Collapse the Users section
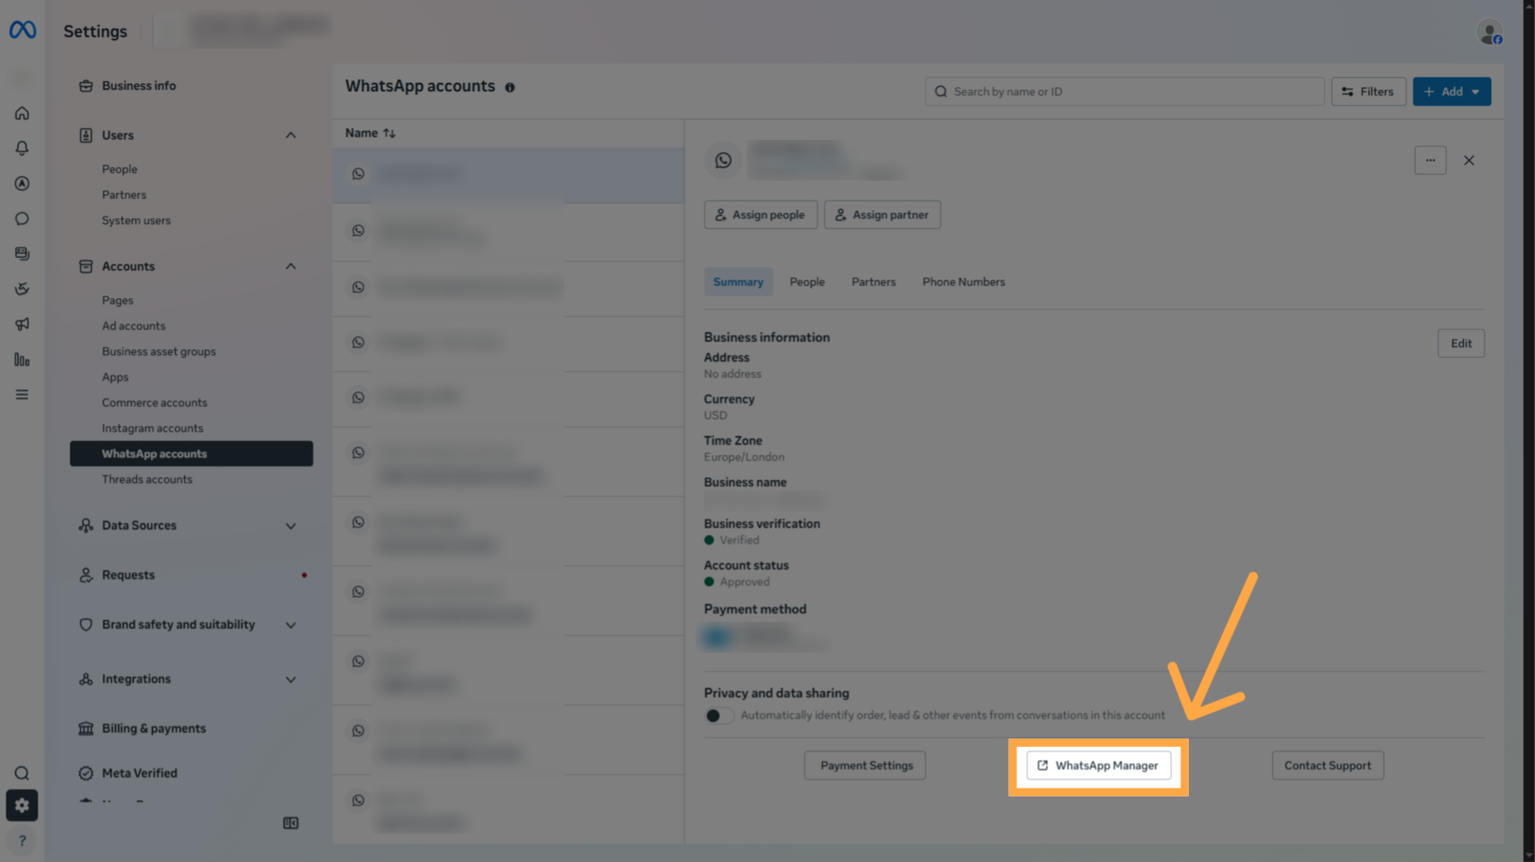Image resolution: width=1535 pixels, height=862 pixels. [x=291, y=135]
